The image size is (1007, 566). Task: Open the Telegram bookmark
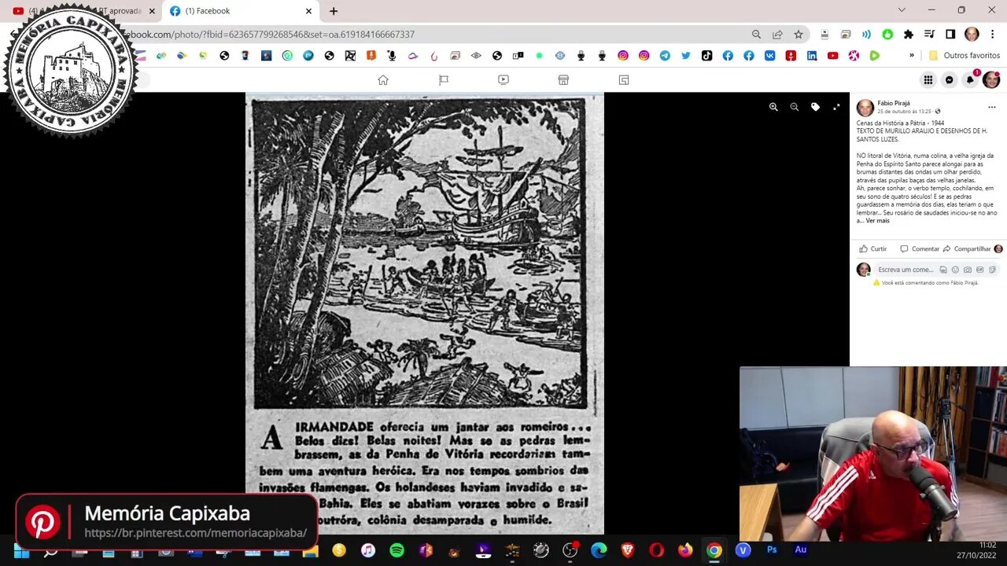pos(665,56)
